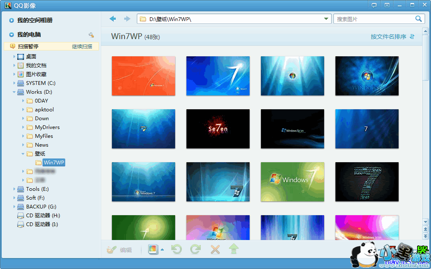Screen dimensions: 431x269
Task: Expand the 桌面 tree node
Action: click(14, 57)
